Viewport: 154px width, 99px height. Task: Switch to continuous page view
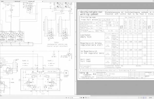pyautogui.click(x=141, y=98)
